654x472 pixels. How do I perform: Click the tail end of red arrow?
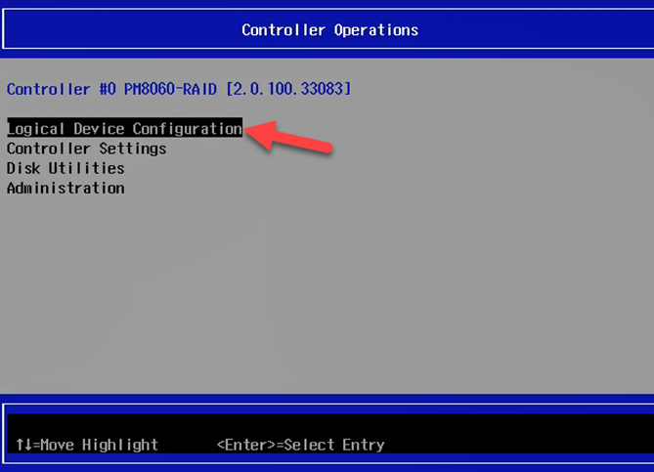point(332,150)
